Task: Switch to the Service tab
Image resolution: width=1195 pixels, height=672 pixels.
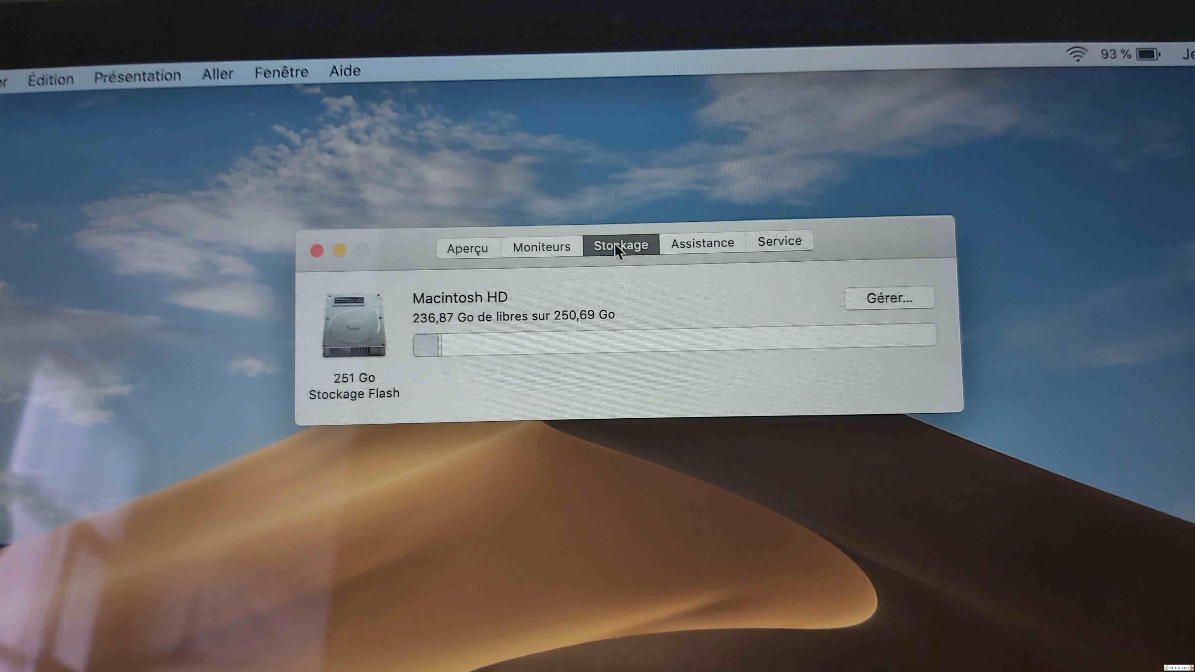Action: tap(779, 241)
